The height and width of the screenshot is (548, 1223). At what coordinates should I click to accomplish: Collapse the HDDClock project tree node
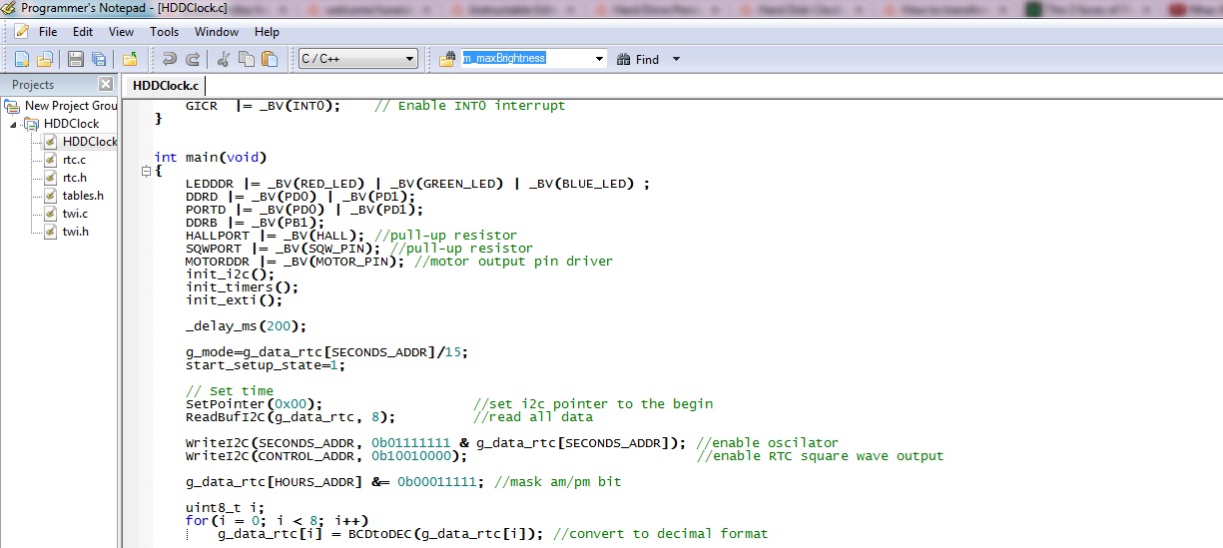[14, 124]
